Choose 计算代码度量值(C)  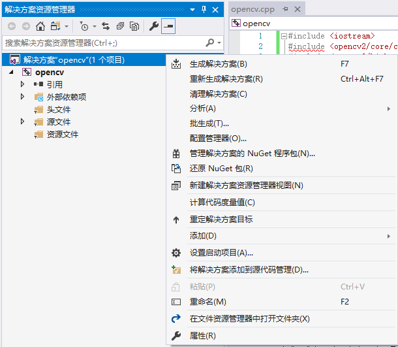[282, 203]
